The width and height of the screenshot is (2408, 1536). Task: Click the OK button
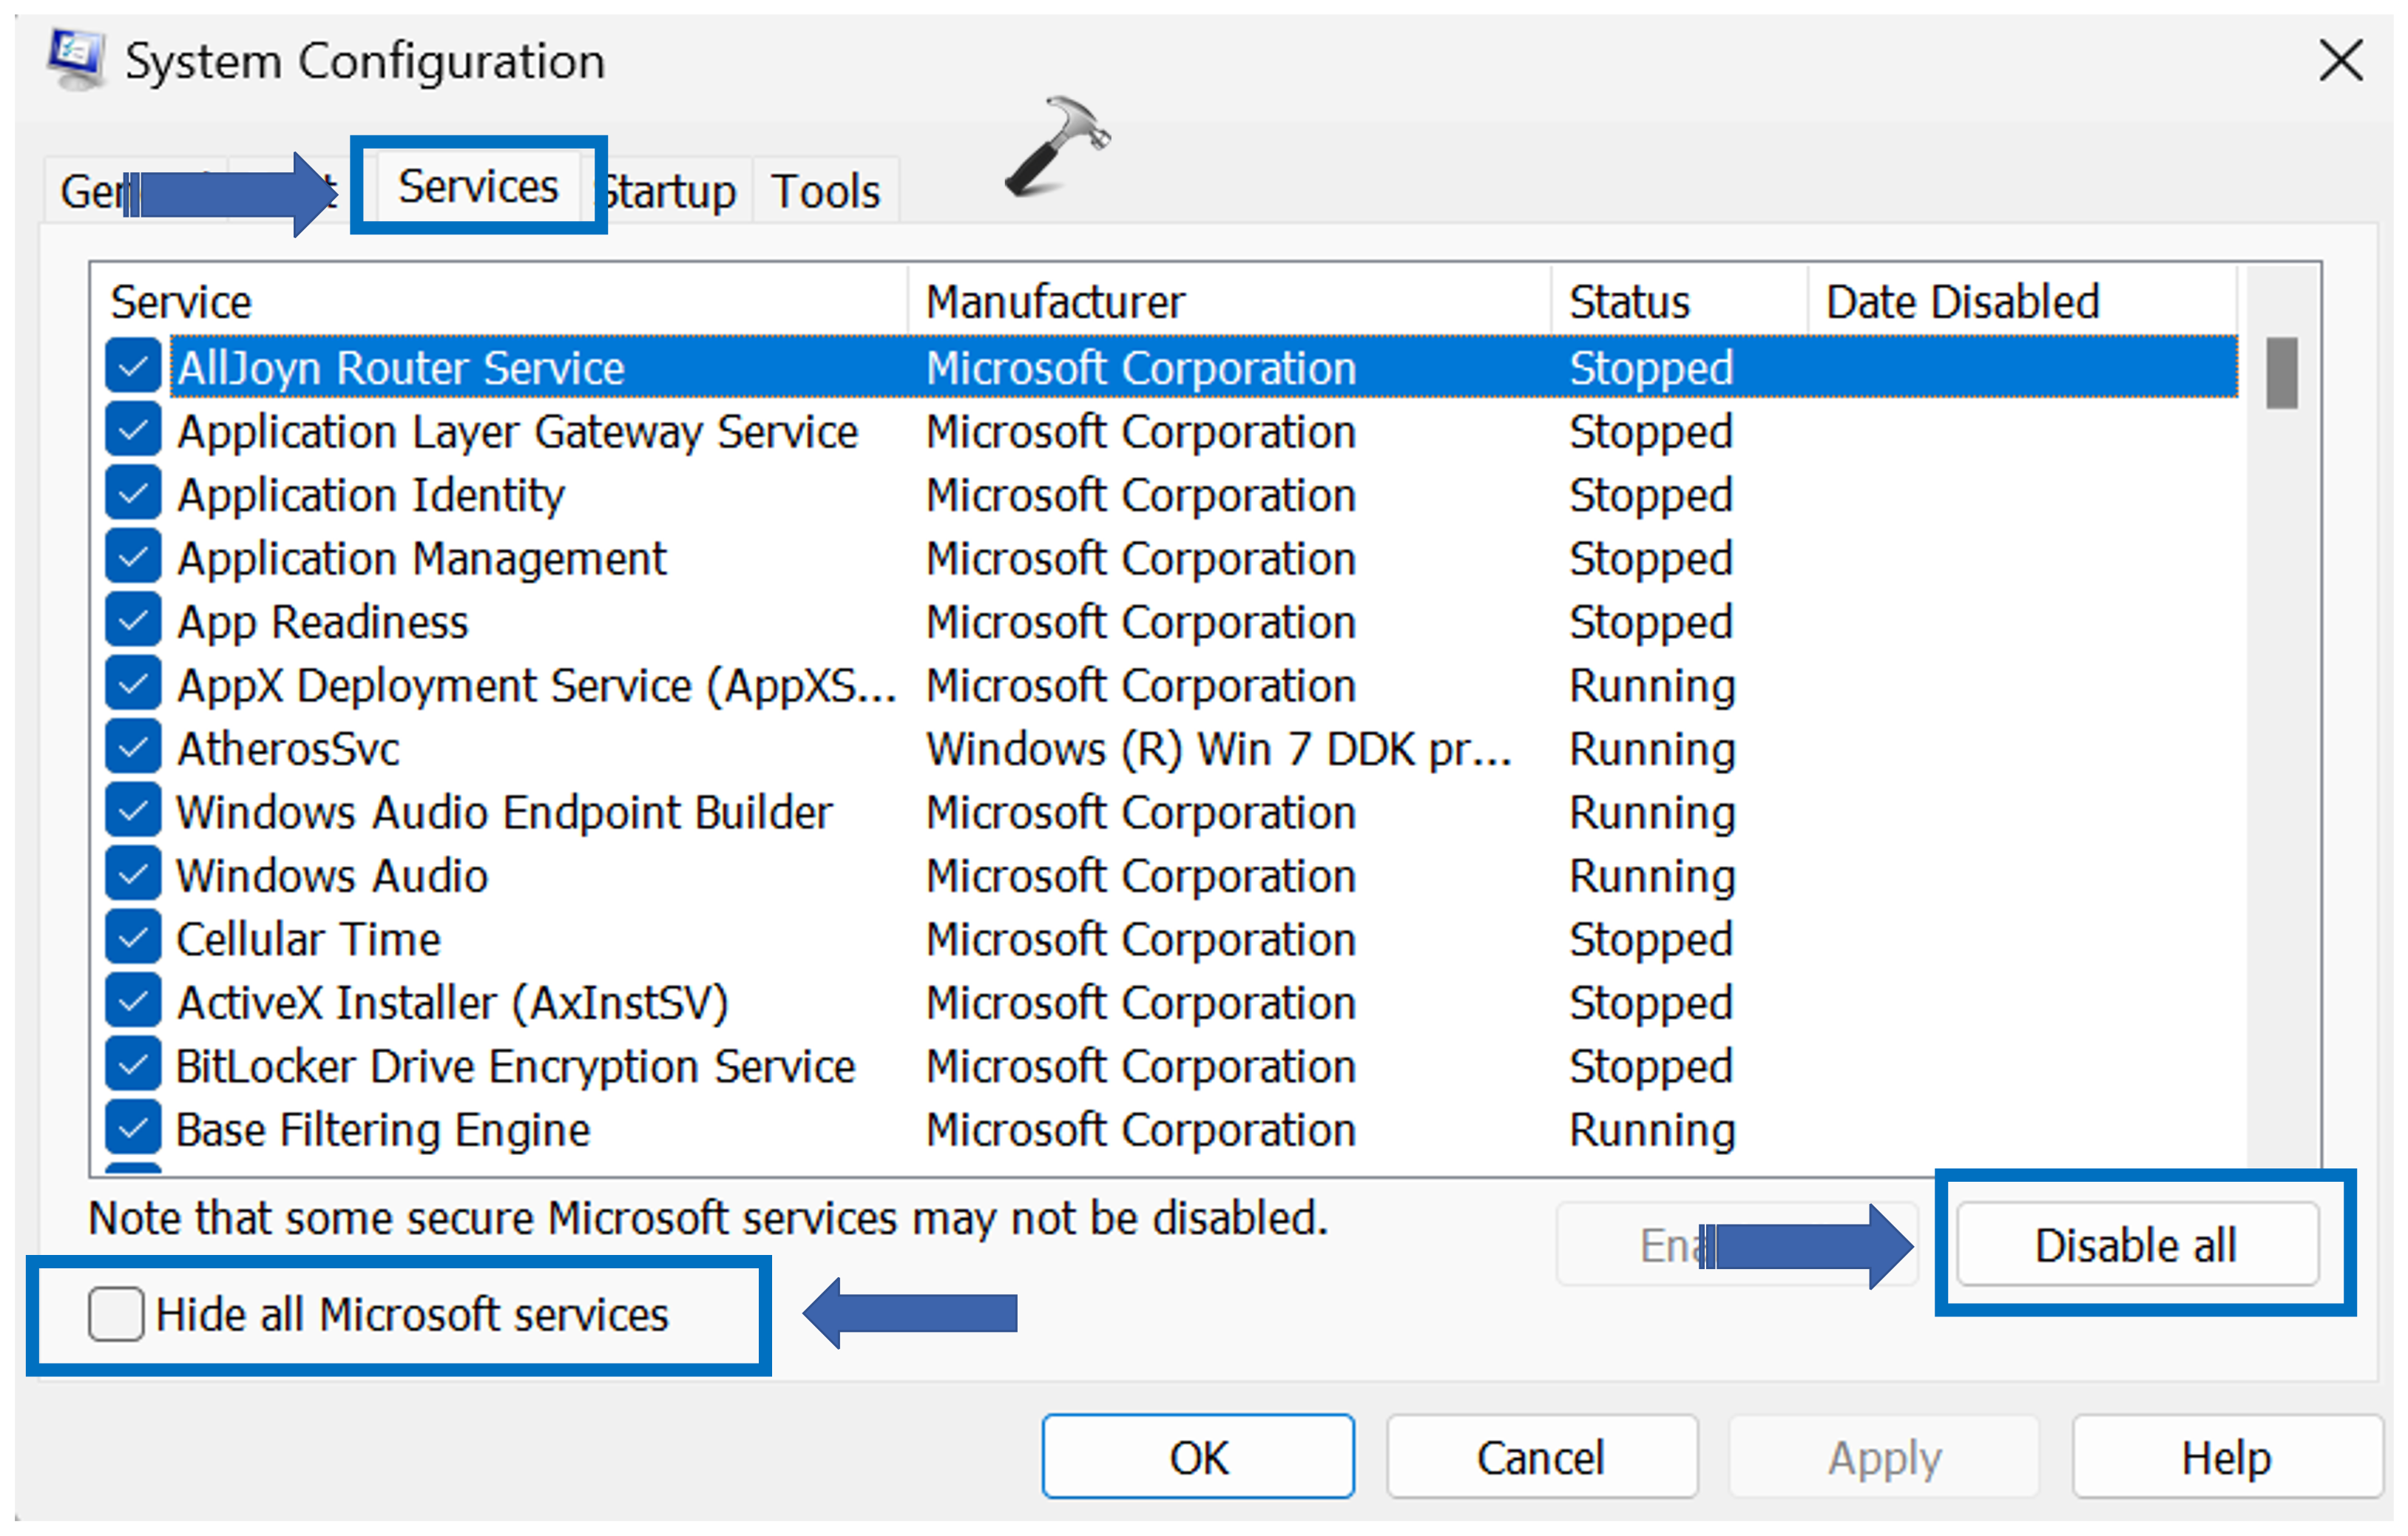point(1197,1457)
